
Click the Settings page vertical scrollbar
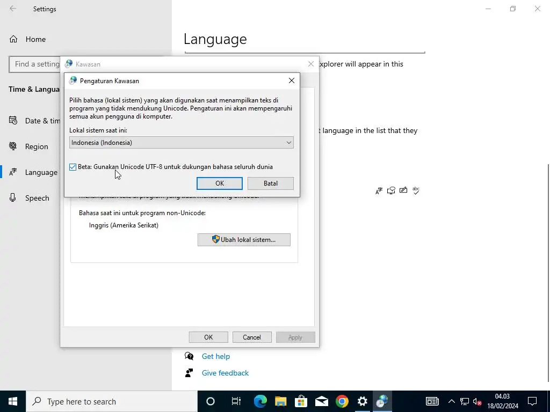[548, 273]
